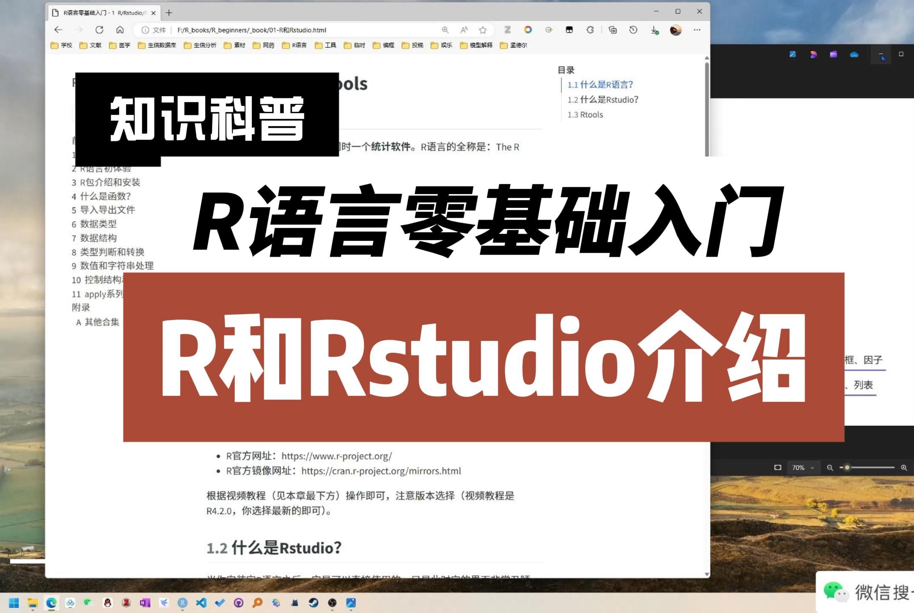Close the R语言零基础入门 browser tab
The image size is (914, 613).
point(154,13)
